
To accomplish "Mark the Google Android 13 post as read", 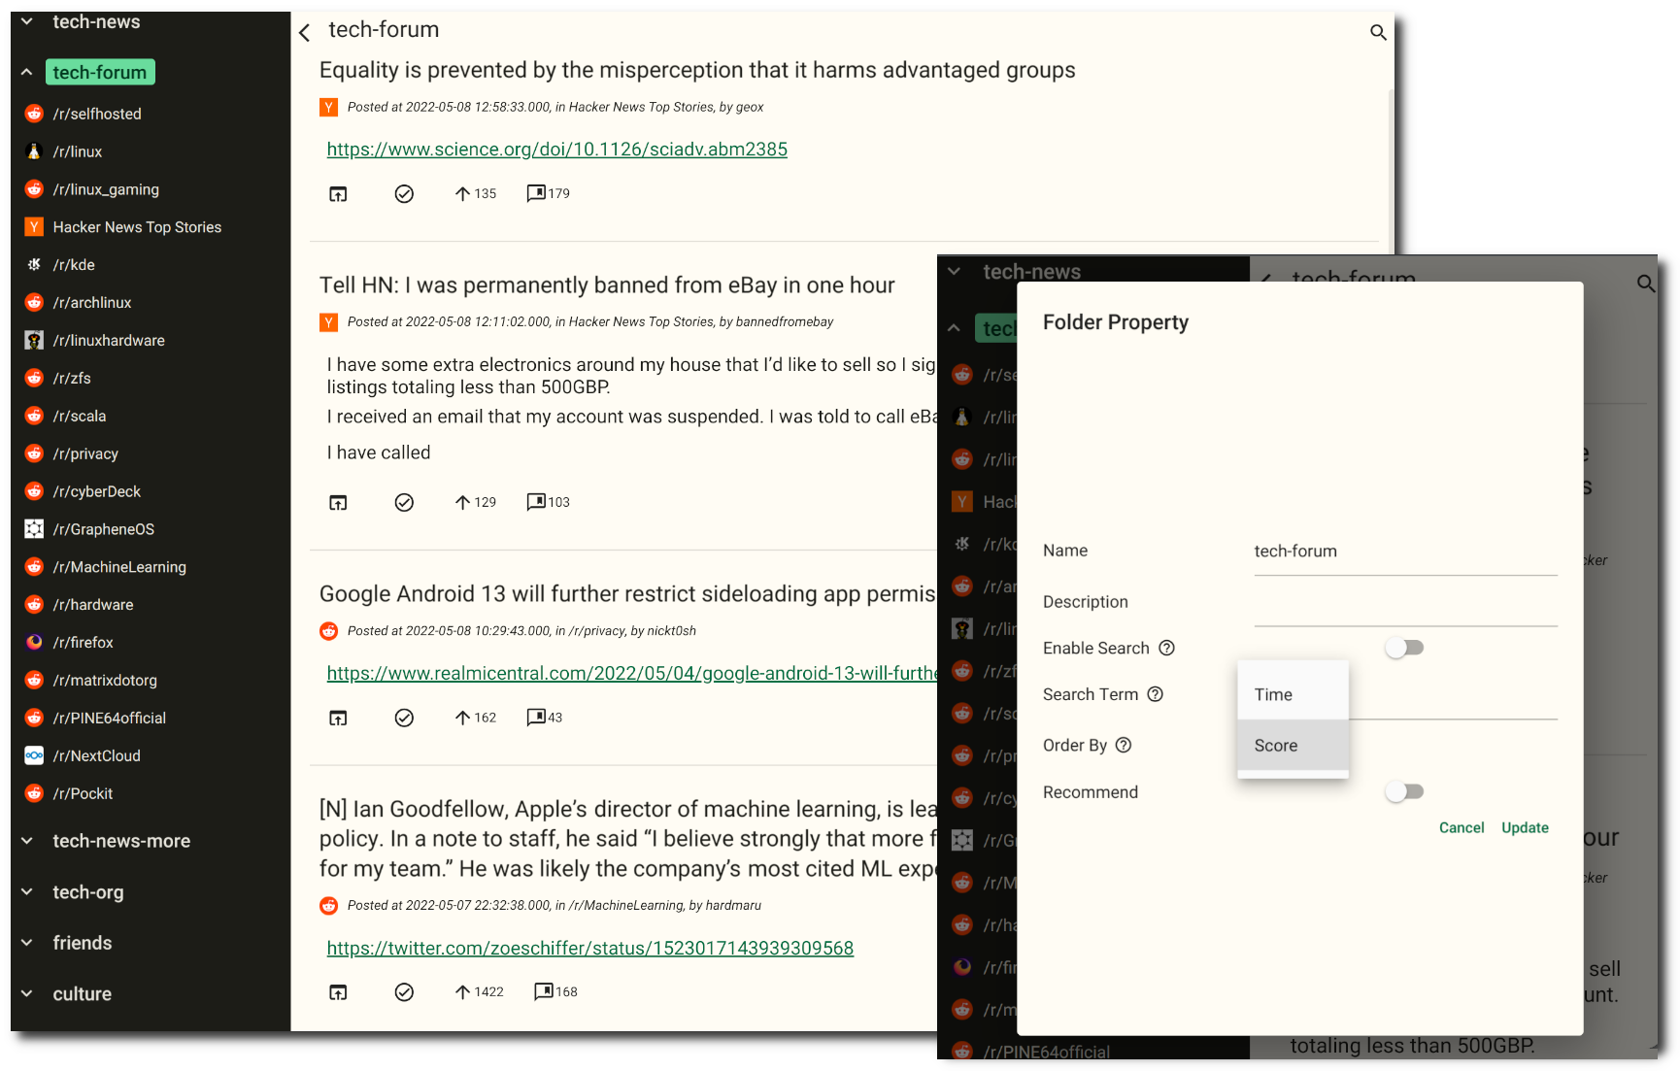I will pos(404,718).
